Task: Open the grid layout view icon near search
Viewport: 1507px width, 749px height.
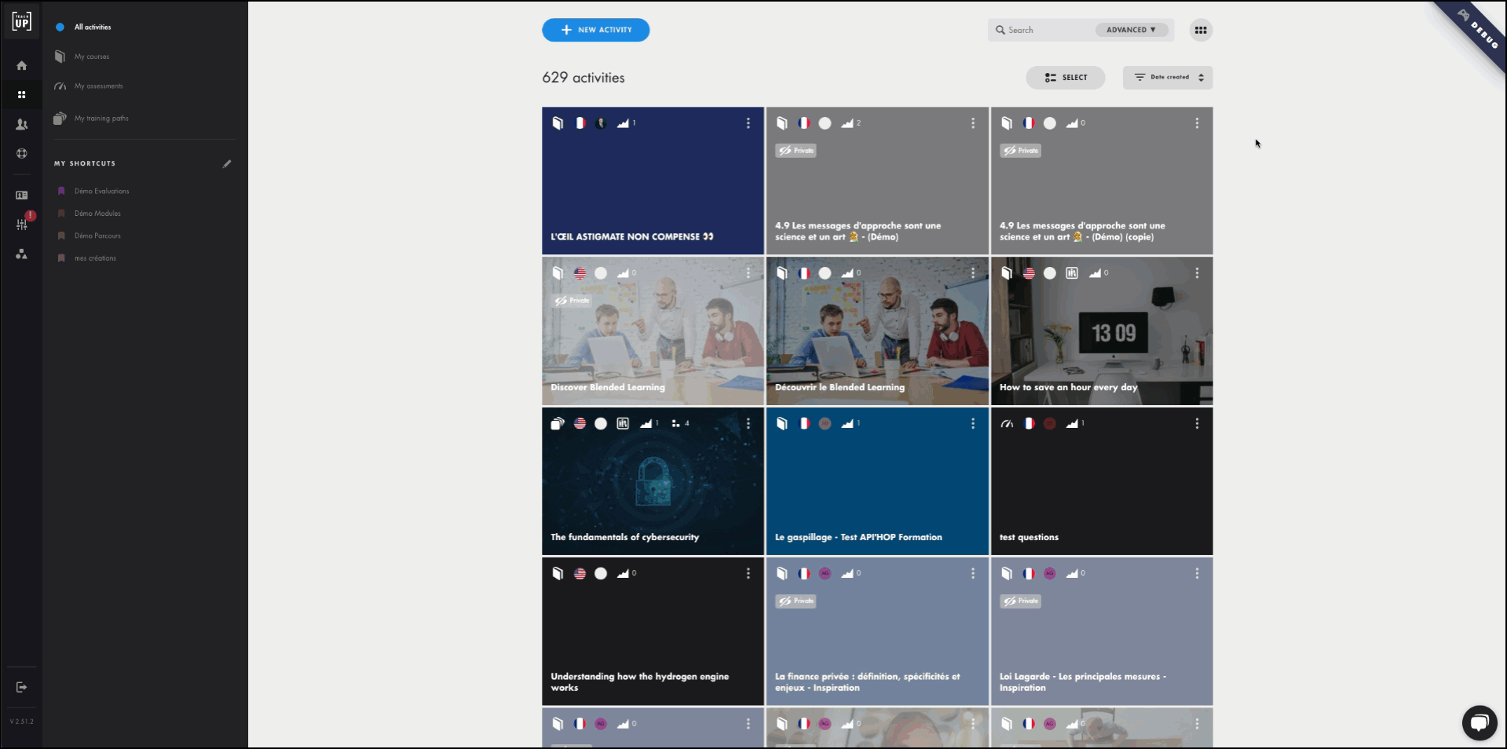Action: [1201, 30]
